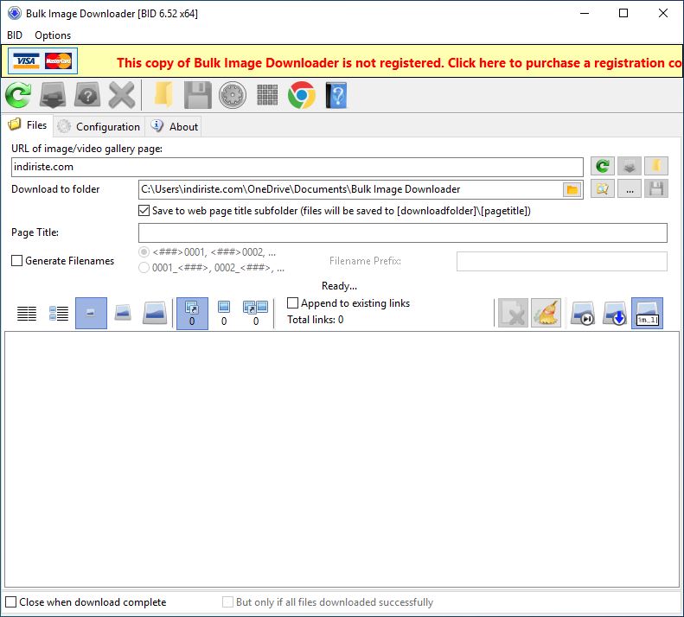Click the folder-magnifier explore icon beside download path

[x=603, y=188]
